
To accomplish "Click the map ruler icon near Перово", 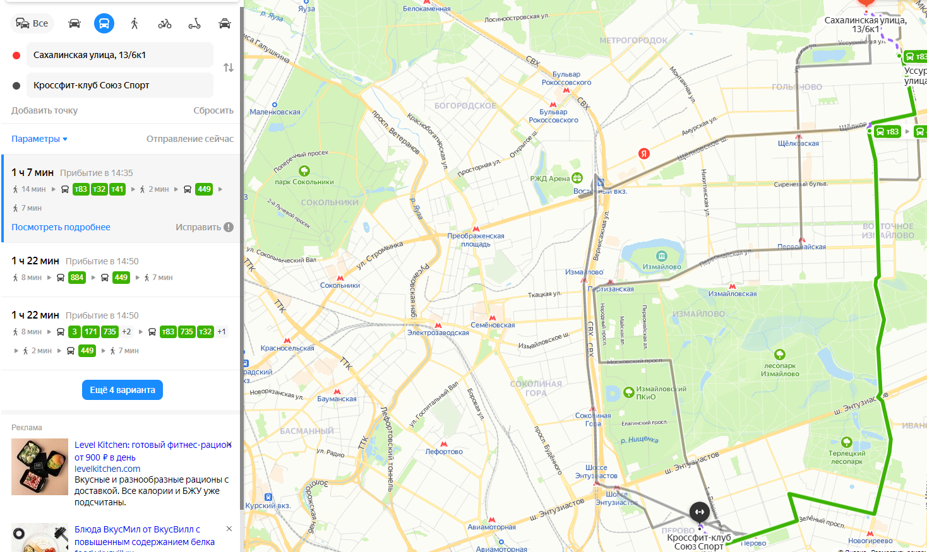I will pyautogui.click(x=699, y=512).
